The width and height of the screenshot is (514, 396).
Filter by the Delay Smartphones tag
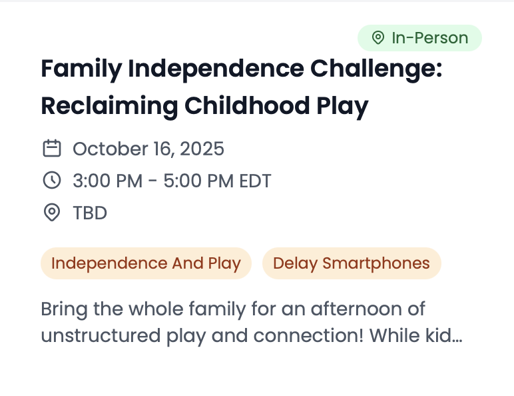click(x=352, y=263)
